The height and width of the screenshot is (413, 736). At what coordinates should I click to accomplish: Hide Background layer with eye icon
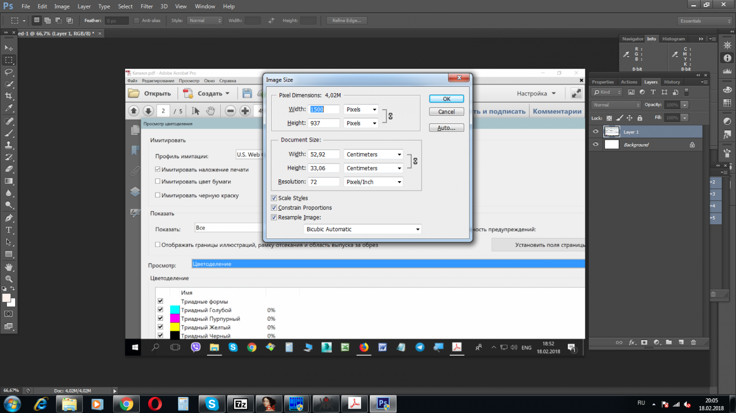[x=596, y=145]
